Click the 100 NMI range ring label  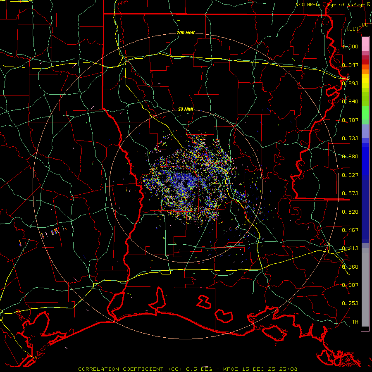[x=186, y=33]
